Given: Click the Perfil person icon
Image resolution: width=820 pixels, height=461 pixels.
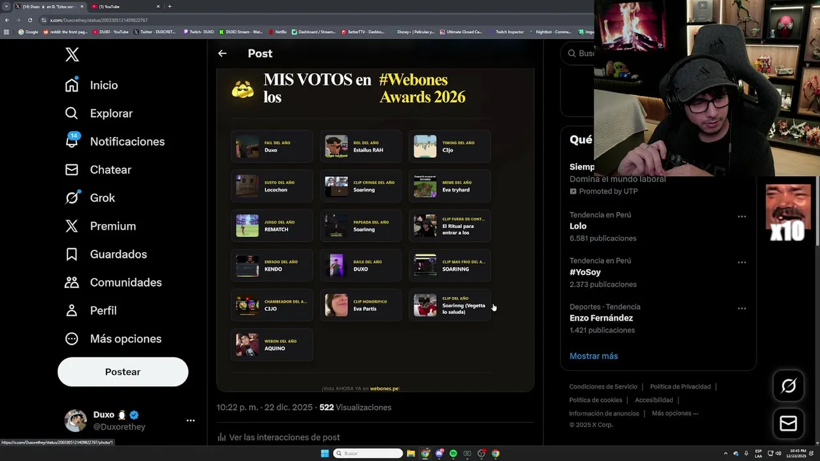Looking at the screenshot, I should (x=72, y=311).
